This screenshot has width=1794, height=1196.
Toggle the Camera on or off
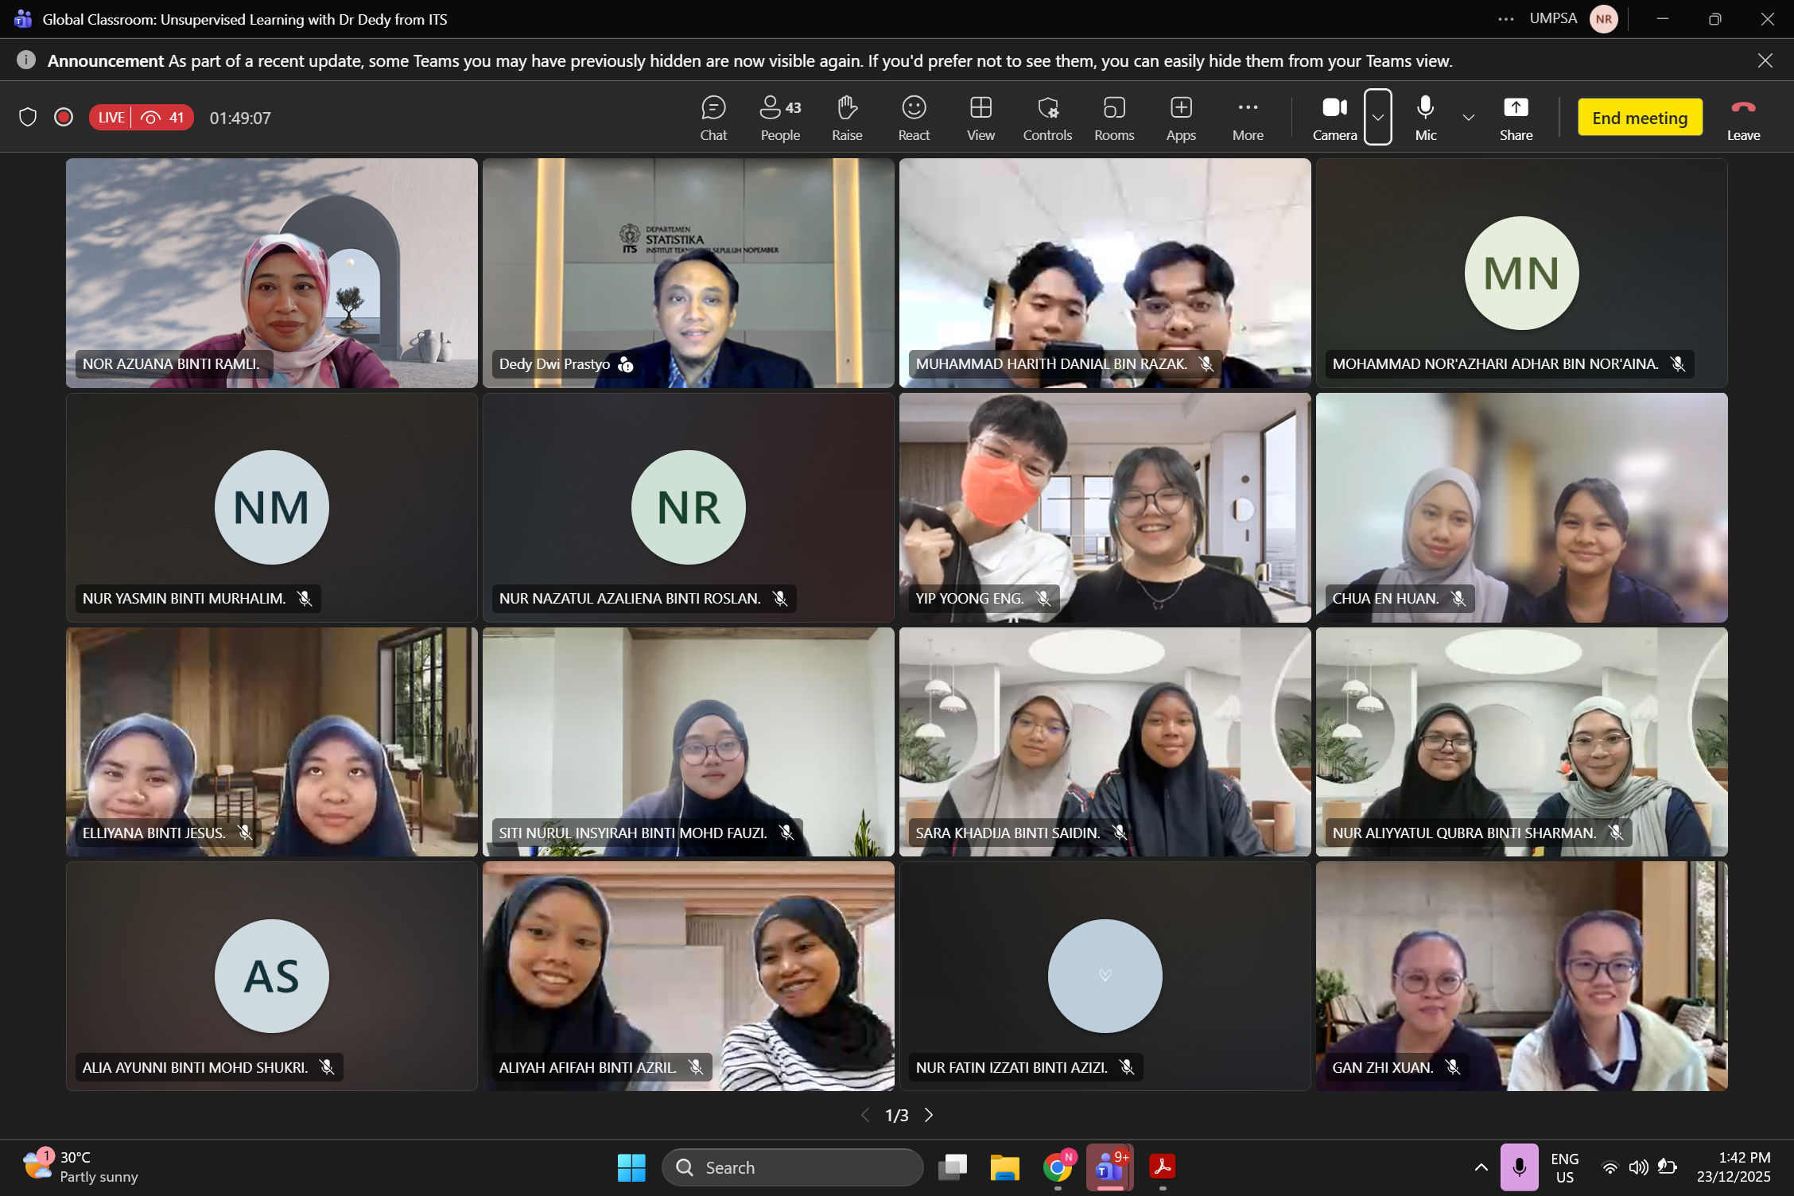click(x=1334, y=118)
